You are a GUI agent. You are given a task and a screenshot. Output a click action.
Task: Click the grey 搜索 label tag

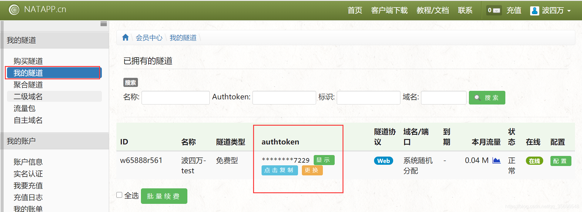coord(131,82)
